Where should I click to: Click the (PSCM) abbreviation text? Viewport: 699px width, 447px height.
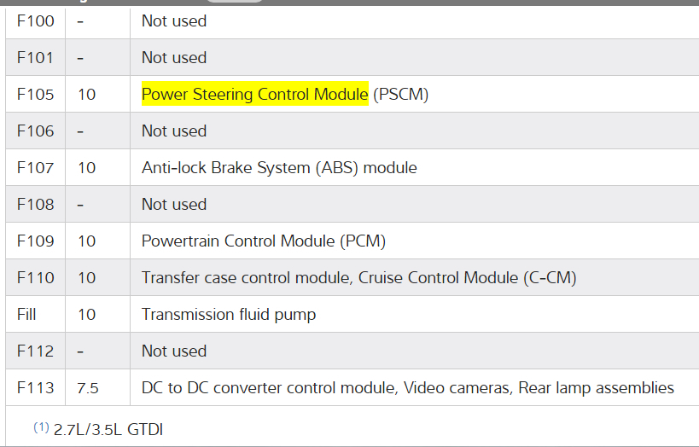click(400, 95)
